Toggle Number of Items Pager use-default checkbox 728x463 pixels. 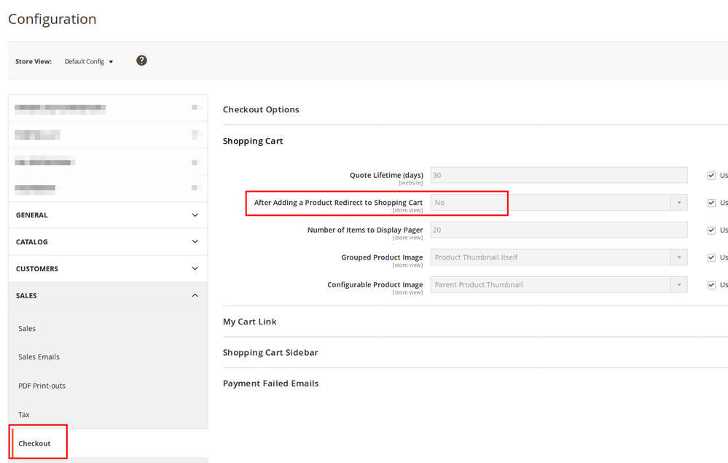click(711, 230)
